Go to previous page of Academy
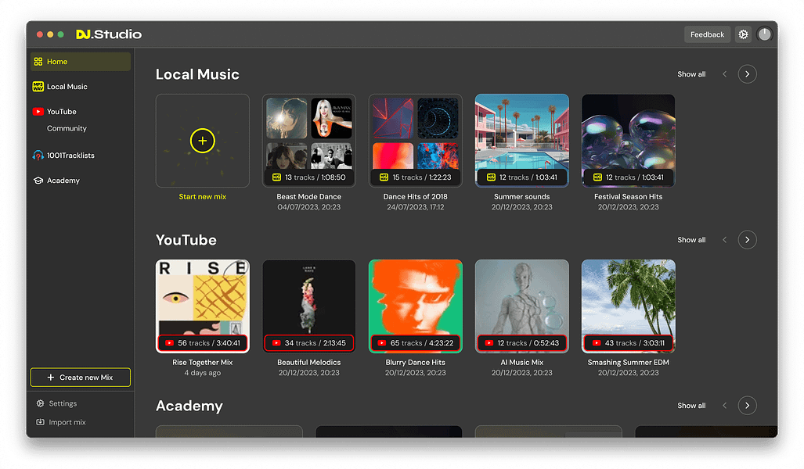This screenshot has width=804, height=469. pyautogui.click(x=724, y=406)
